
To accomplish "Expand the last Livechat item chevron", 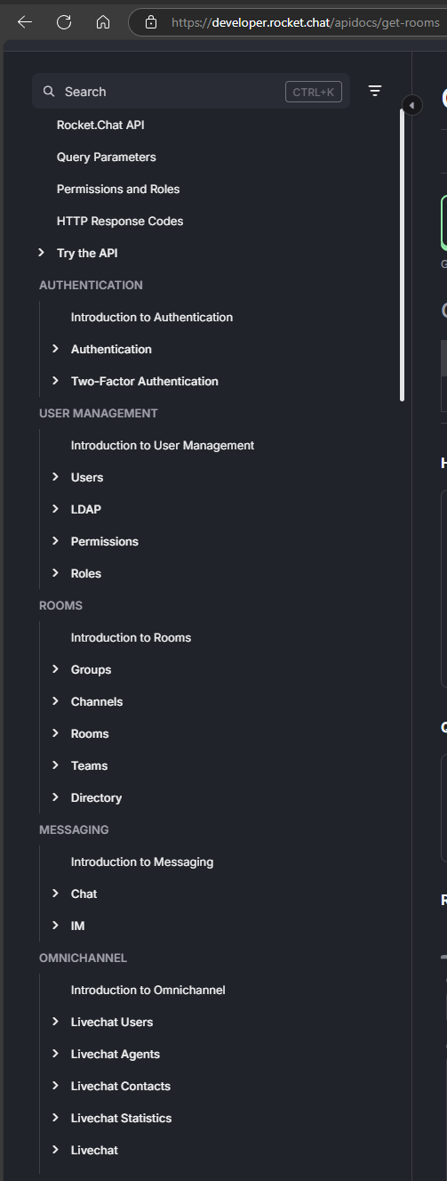I will [x=56, y=1150].
